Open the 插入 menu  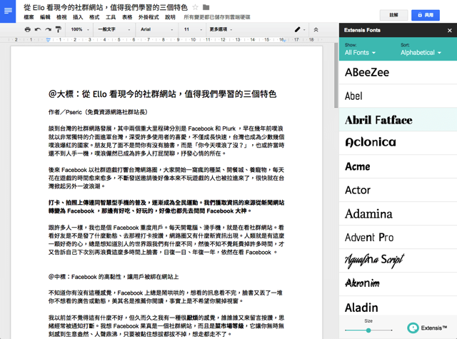pos(78,17)
